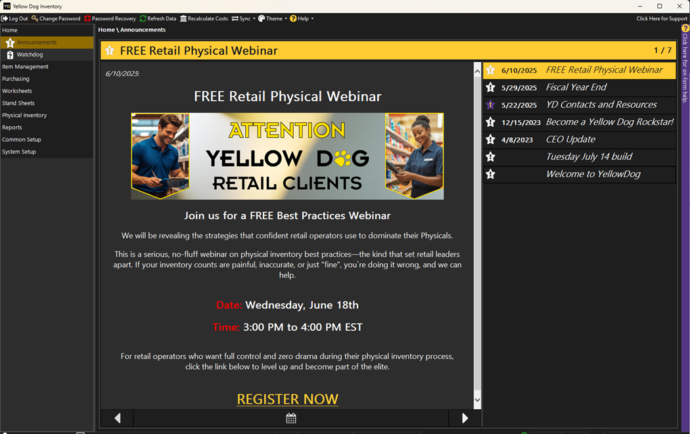Go to the previous announcement with the left arrow
This screenshot has height=434, width=690.
click(x=117, y=418)
